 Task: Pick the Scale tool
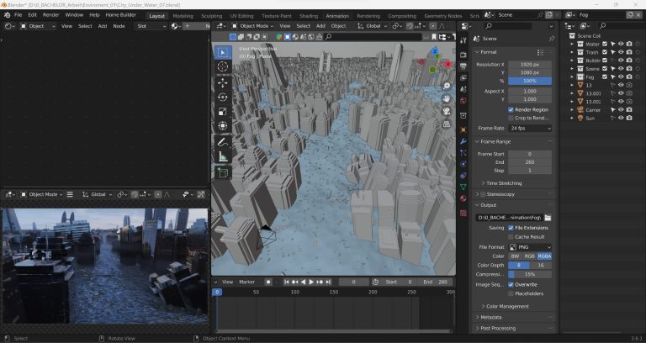pos(222,111)
